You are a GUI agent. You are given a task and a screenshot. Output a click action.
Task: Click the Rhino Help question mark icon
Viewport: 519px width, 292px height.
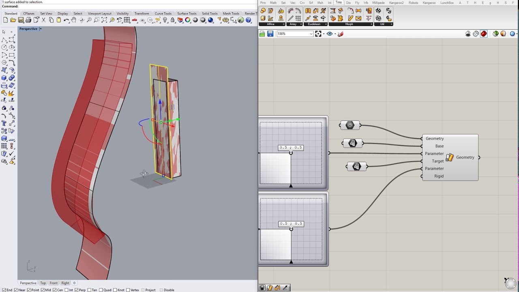pyautogui.click(x=249, y=20)
